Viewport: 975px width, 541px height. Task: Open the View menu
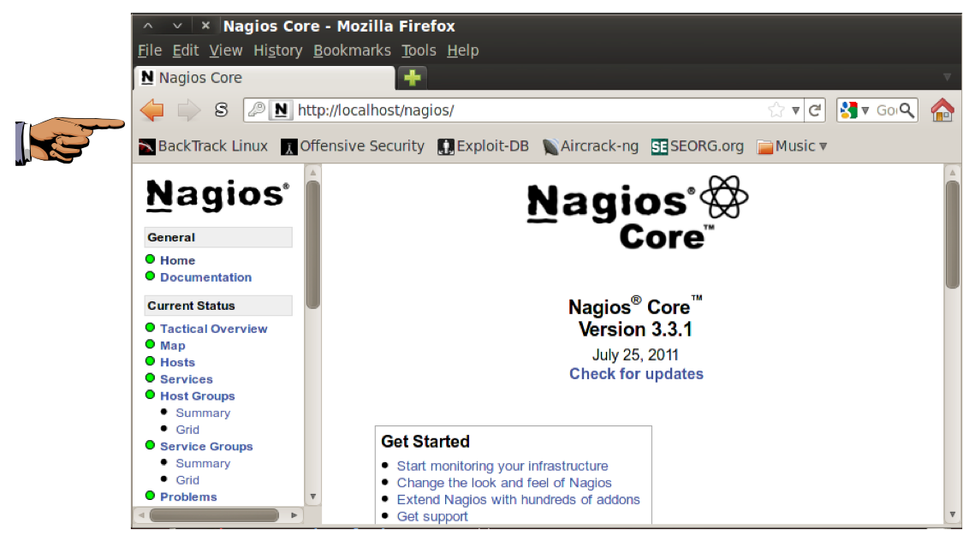(x=226, y=51)
